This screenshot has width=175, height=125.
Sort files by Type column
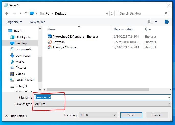point(148,29)
